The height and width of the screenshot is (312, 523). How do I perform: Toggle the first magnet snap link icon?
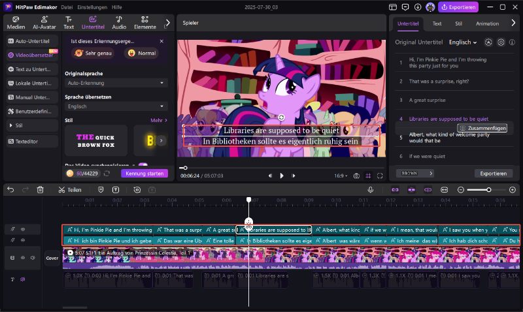[396, 190]
